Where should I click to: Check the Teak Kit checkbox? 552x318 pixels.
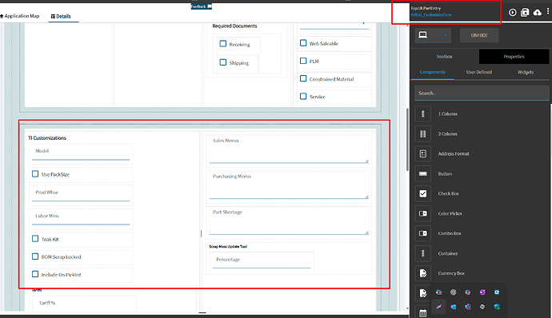(35, 239)
